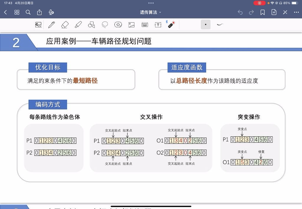302x209 pixels.
Task: Undo the last action
Action: point(240,12)
